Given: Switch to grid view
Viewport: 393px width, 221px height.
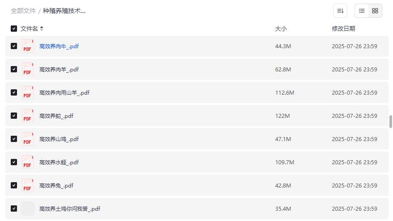Looking at the screenshot, I should click(375, 11).
